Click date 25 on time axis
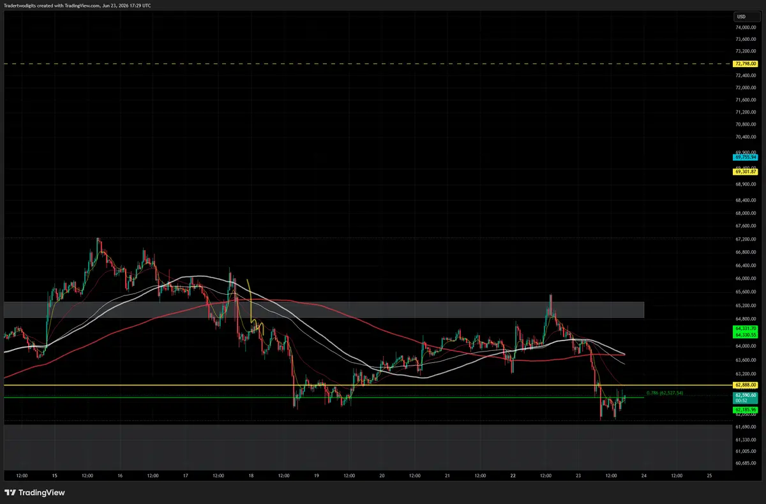 [710, 475]
